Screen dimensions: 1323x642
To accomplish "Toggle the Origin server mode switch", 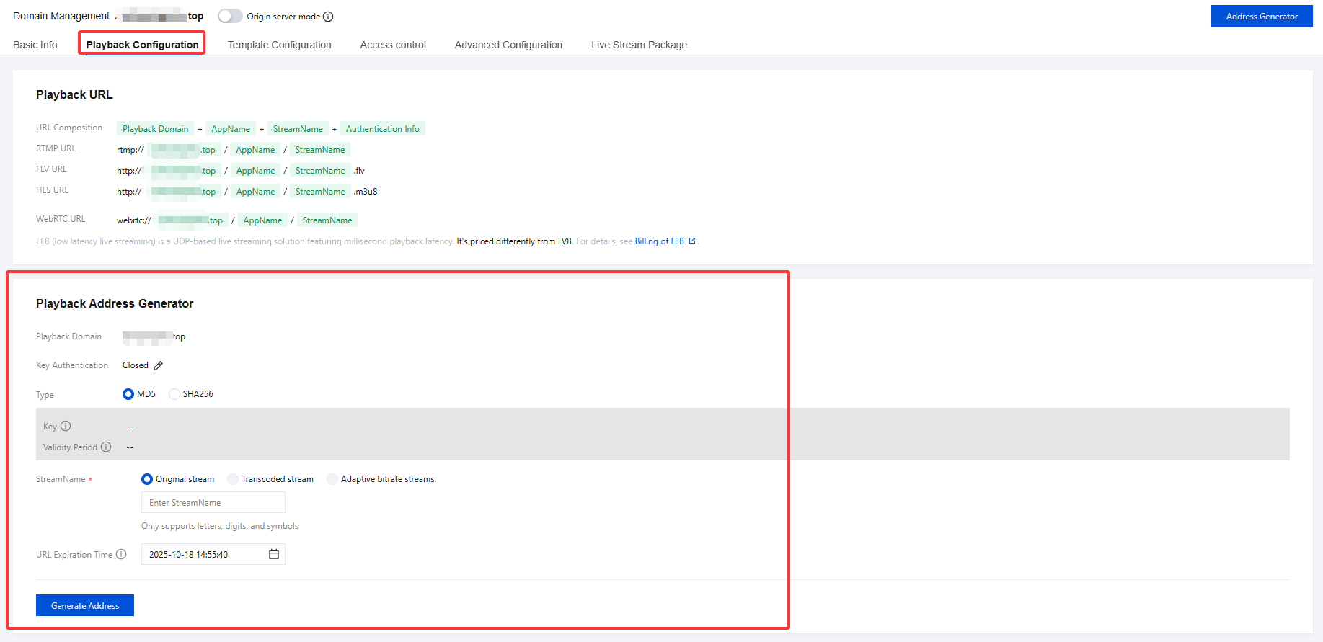I will pos(230,16).
